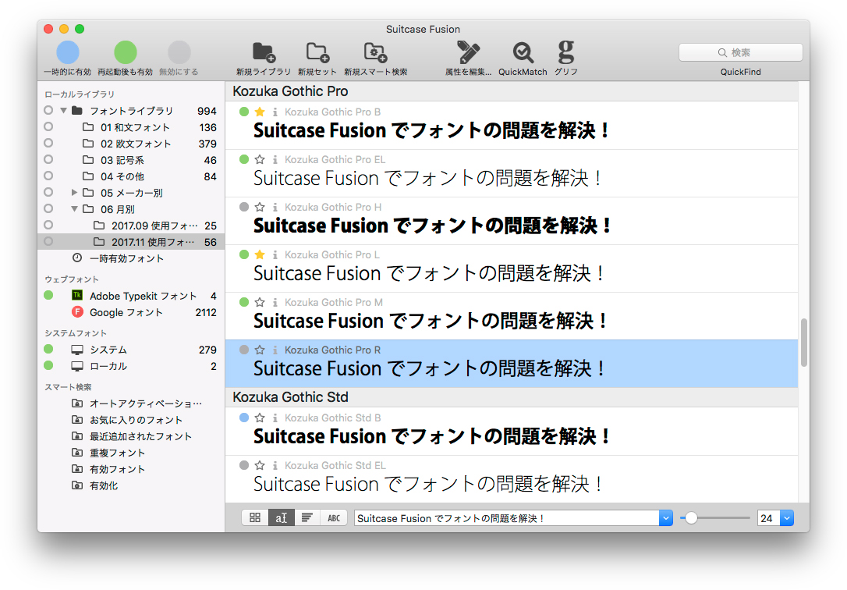Image resolution: width=847 pixels, height=590 pixels.
Task: Toggle activation status dot of Kozuka Gothic Pro R
Action: point(244,350)
